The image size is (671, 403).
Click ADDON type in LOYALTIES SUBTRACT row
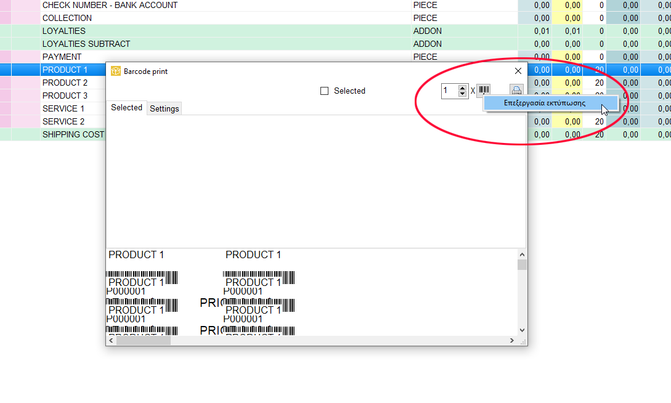428,44
